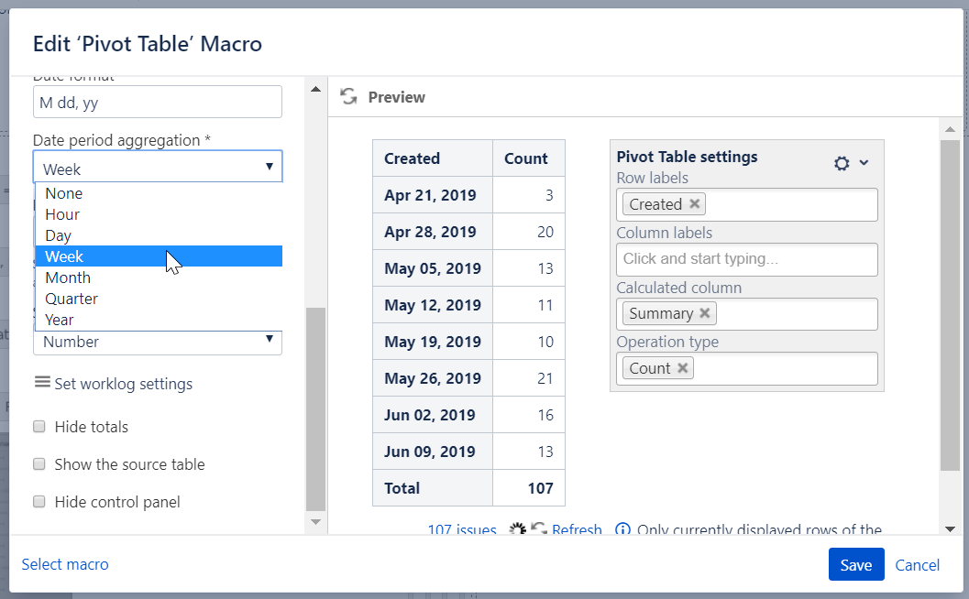Viewport: 969px width, 599px height.
Task: Open the Number dropdown
Action: [x=158, y=342]
